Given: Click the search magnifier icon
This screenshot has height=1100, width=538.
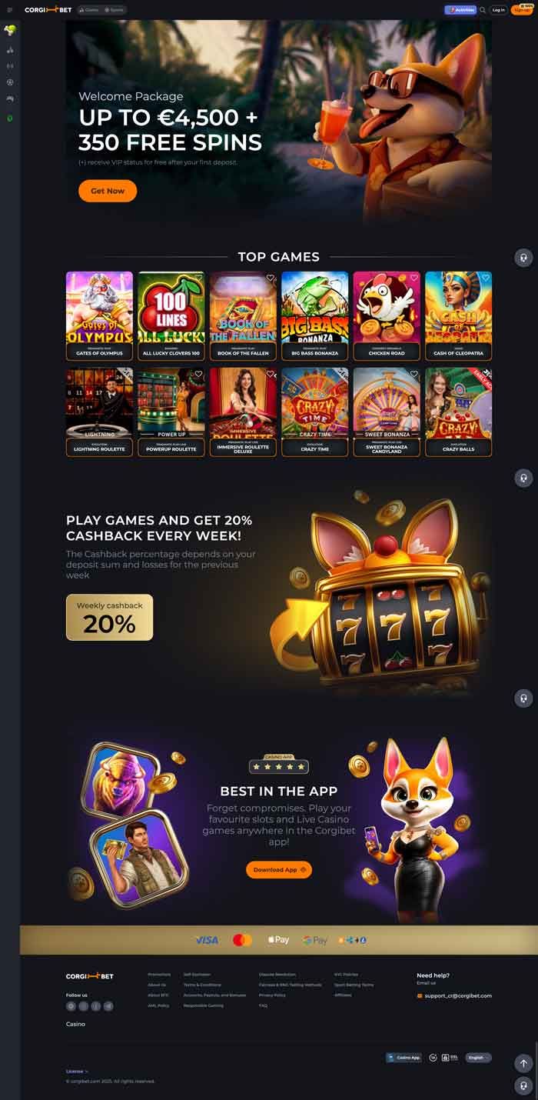Looking at the screenshot, I should (483, 10).
